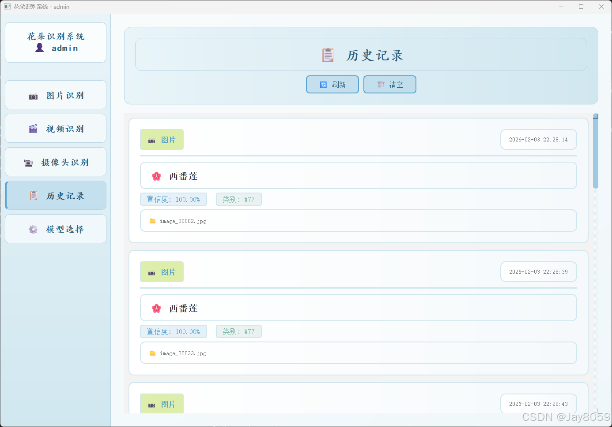Click 置信度: 100.00% in the image_00002.jpg record
612x427 pixels.
point(174,199)
